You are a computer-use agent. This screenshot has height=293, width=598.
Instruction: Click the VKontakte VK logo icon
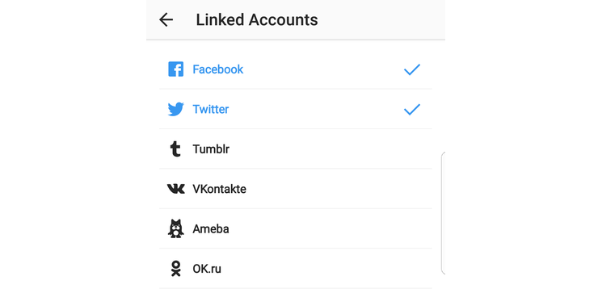(176, 189)
